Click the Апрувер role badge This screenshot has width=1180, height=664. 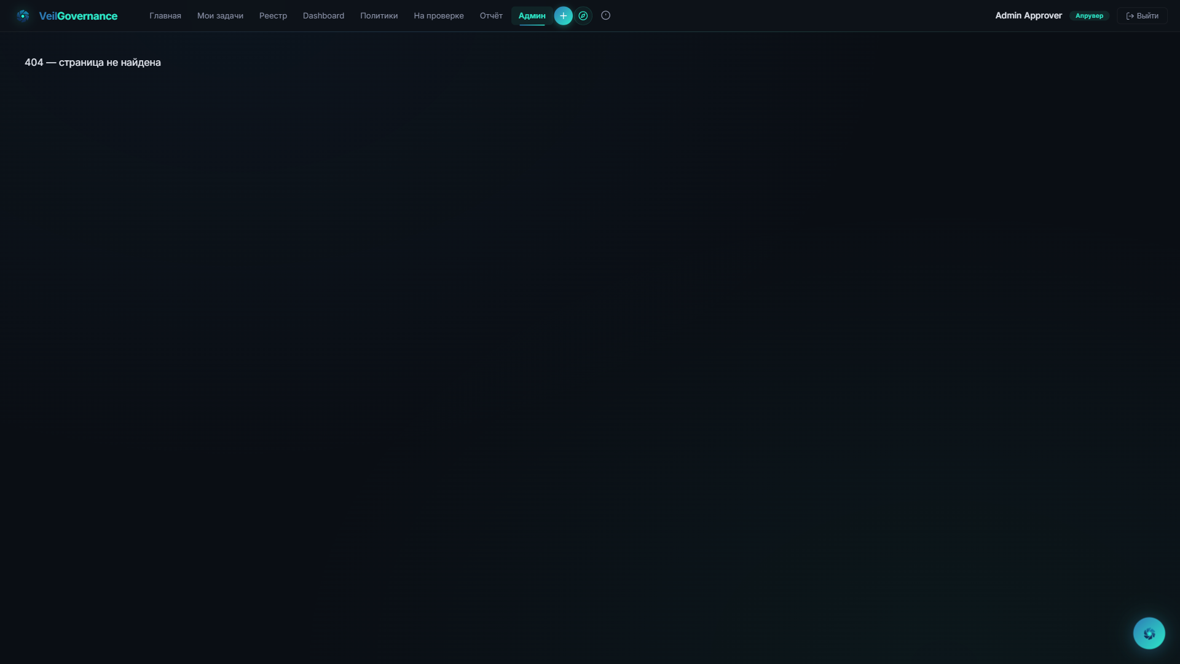[x=1089, y=16]
